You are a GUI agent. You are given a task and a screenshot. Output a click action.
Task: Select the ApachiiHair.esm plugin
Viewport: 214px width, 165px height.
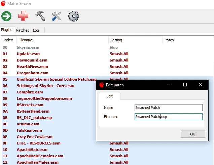(x=32, y=150)
